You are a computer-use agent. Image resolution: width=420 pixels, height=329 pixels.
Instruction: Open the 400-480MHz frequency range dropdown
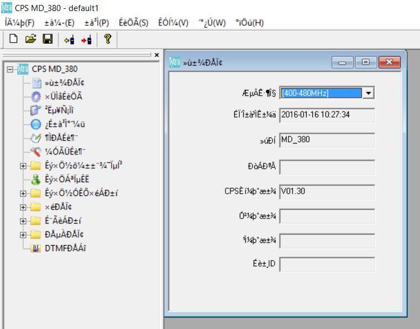[x=368, y=93]
